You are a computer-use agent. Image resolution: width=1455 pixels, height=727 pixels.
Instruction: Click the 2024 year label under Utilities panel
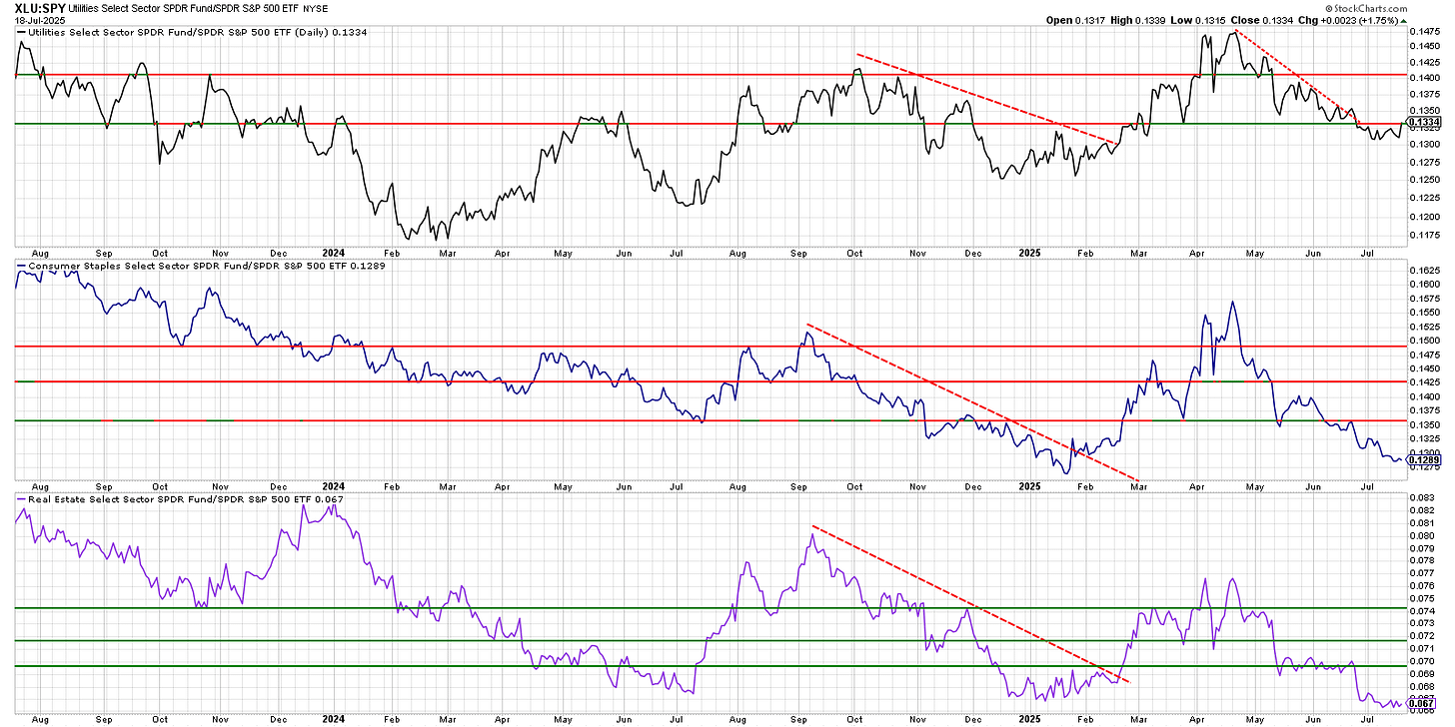(x=334, y=254)
